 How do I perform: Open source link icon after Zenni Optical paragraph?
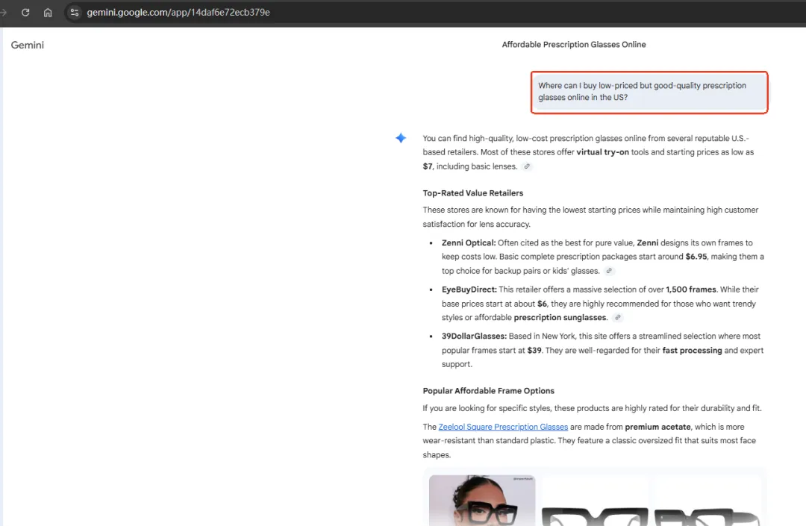click(x=609, y=271)
